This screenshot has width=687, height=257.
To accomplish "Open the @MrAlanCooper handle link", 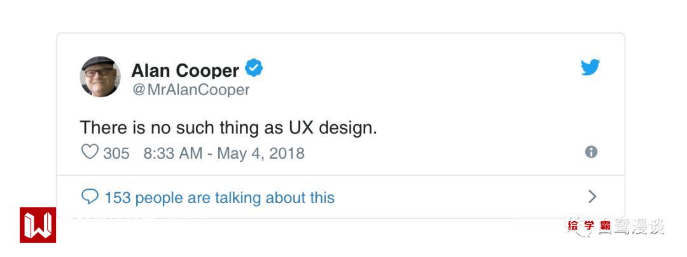I will click(191, 90).
